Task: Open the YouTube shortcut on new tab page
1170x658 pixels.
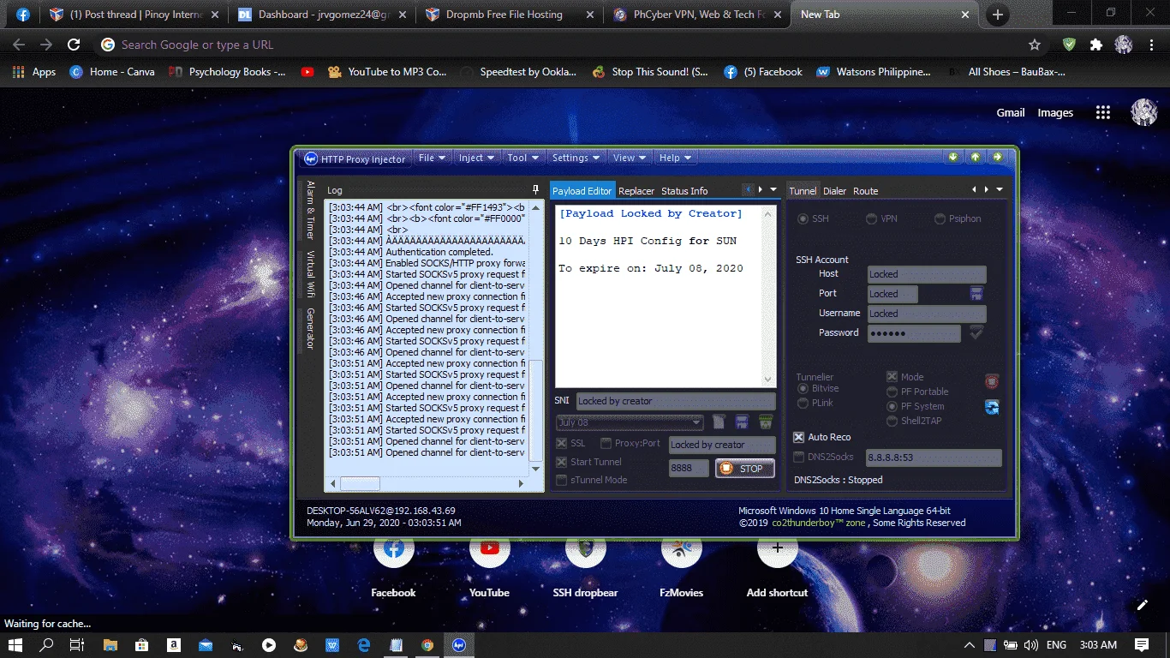Action: click(490, 549)
